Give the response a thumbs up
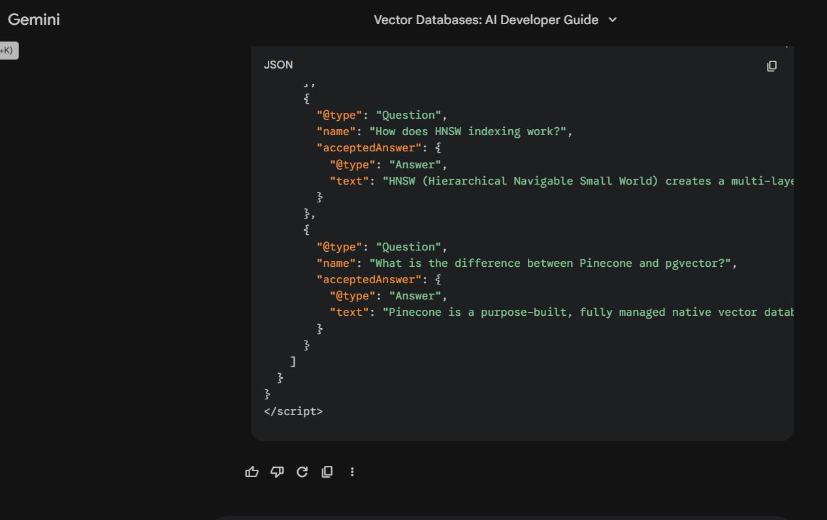 pyautogui.click(x=251, y=472)
